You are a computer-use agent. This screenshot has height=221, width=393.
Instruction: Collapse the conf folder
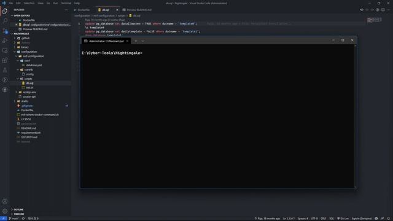(27, 61)
